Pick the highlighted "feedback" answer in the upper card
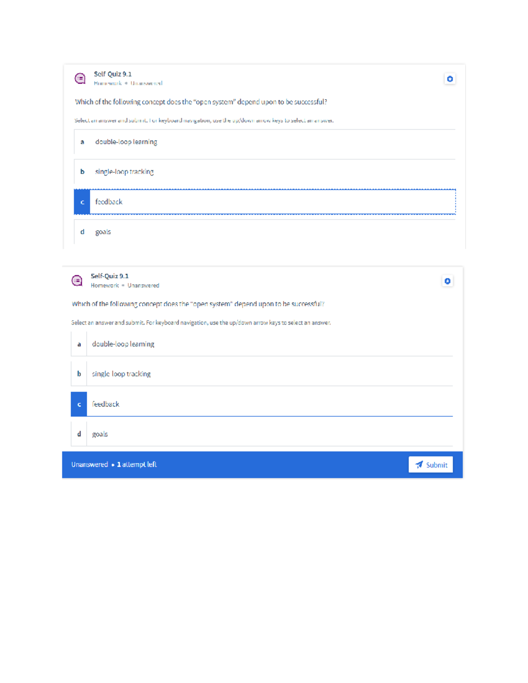 tap(109, 202)
